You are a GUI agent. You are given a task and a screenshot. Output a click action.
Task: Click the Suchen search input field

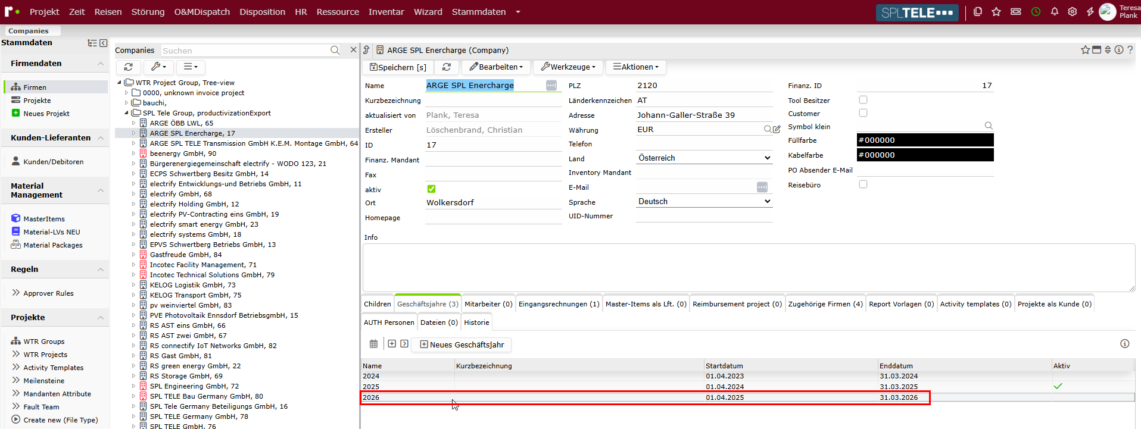click(245, 51)
